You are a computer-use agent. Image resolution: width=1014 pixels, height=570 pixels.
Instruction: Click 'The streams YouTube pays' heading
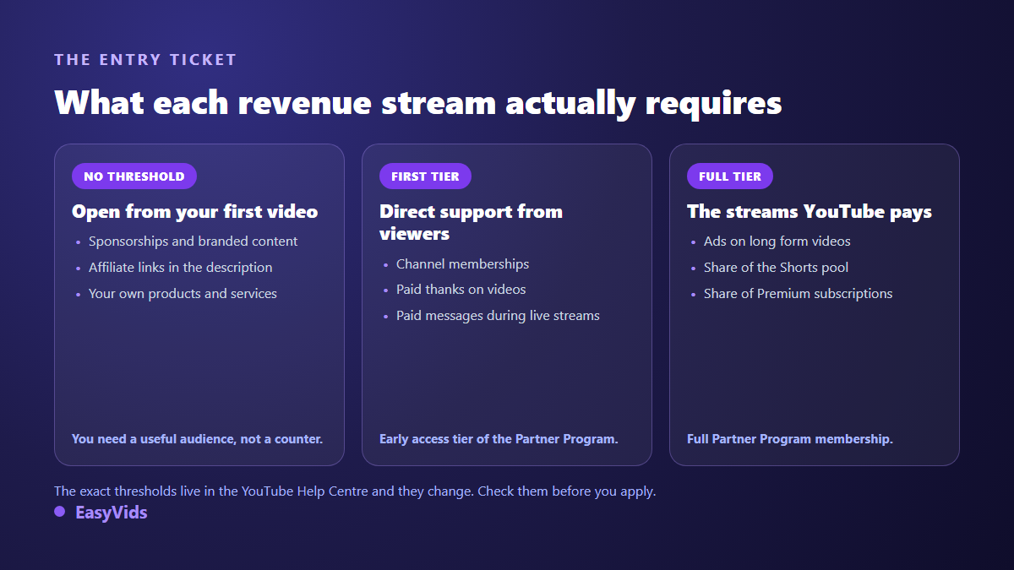pyautogui.click(x=810, y=211)
